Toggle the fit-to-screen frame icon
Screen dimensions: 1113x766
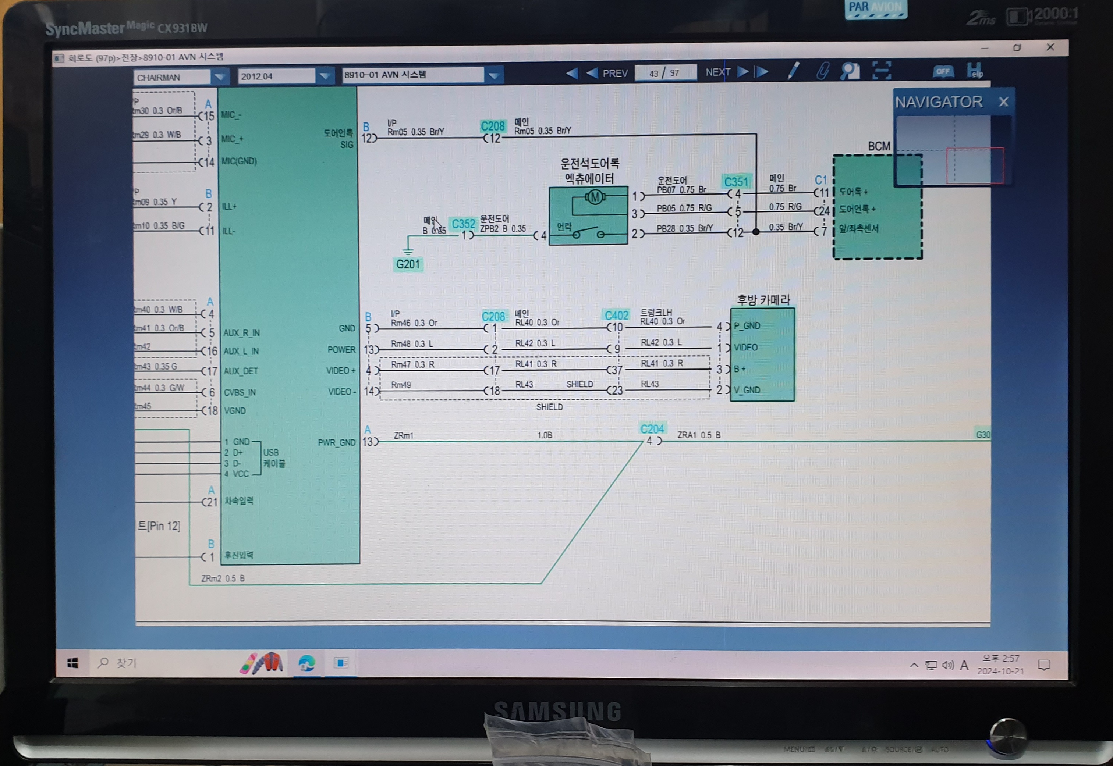click(x=882, y=71)
